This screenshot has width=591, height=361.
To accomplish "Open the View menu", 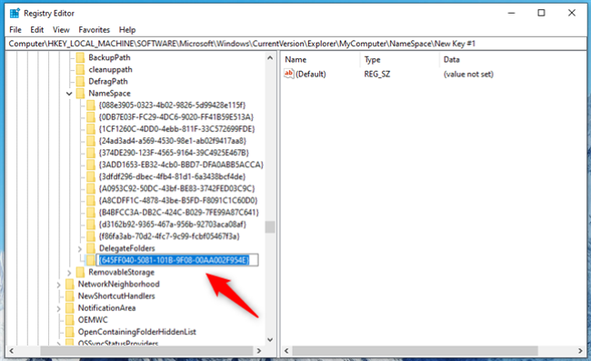I will [61, 30].
